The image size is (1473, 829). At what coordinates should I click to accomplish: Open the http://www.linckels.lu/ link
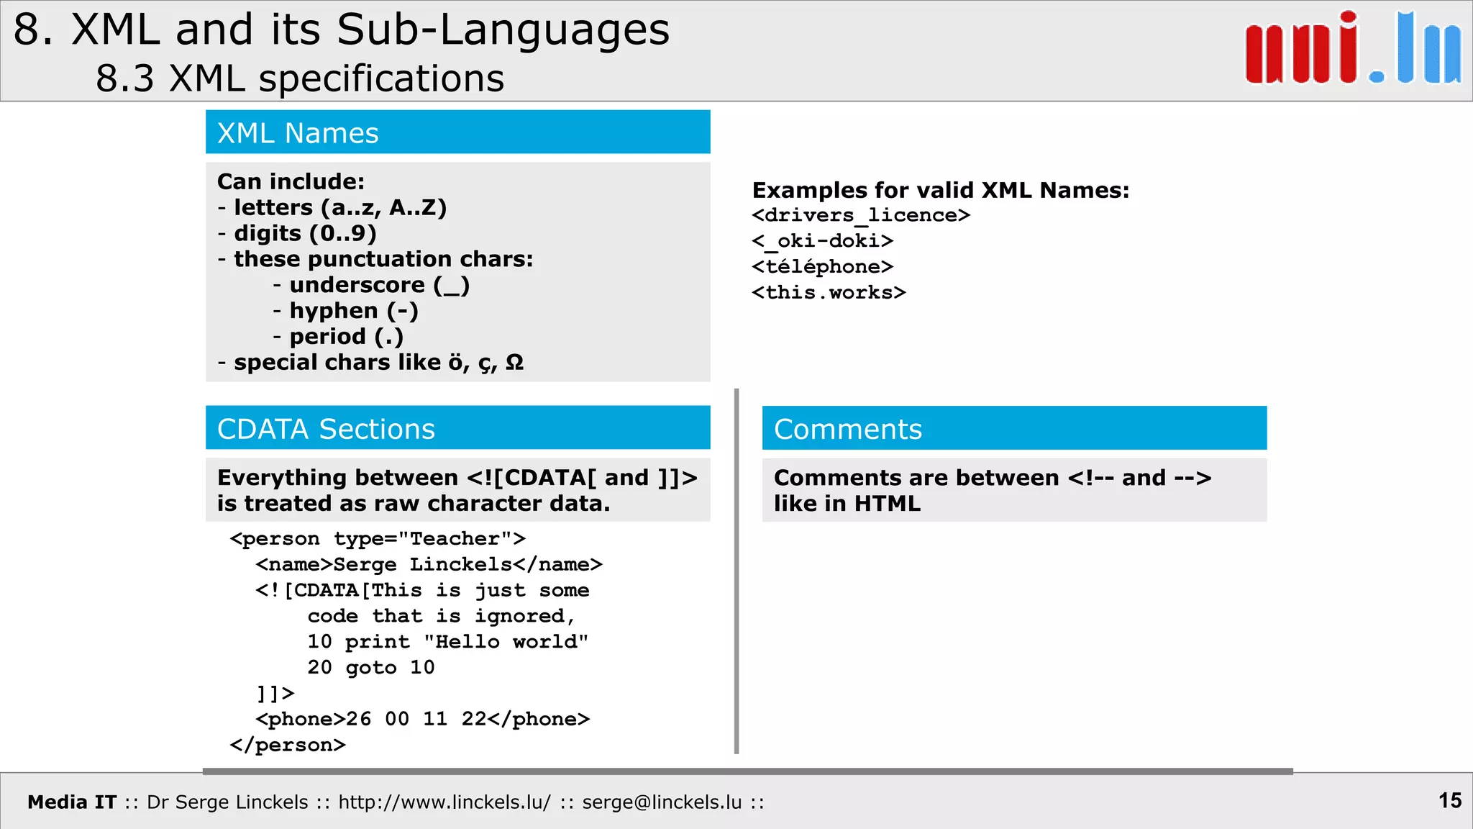444,802
